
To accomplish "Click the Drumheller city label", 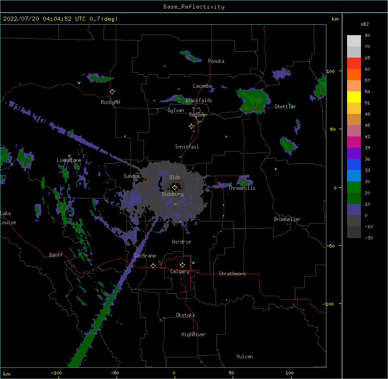I will click(x=287, y=219).
